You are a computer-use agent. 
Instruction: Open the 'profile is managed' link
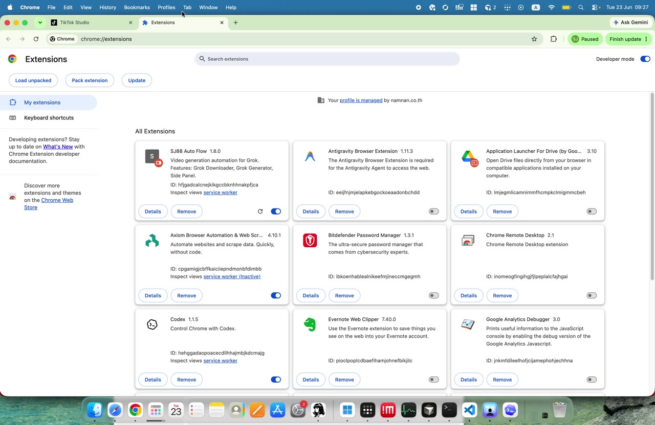click(x=361, y=101)
